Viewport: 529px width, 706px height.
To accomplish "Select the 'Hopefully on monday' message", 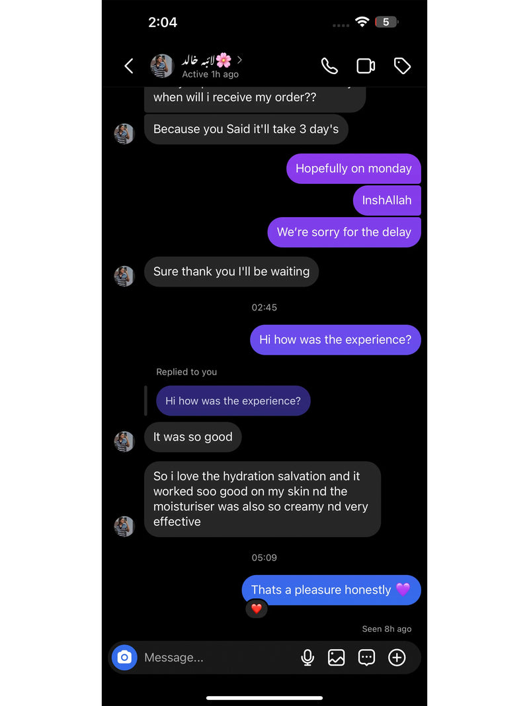I will point(354,169).
